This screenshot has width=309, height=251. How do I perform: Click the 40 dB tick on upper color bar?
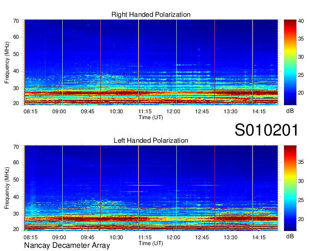pyautogui.click(x=301, y=21)
